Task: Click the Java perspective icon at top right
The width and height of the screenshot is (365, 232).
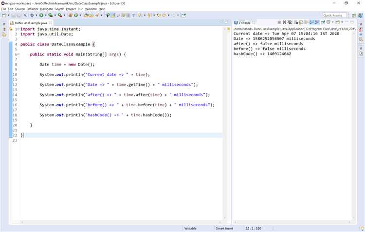Action: 360,16
